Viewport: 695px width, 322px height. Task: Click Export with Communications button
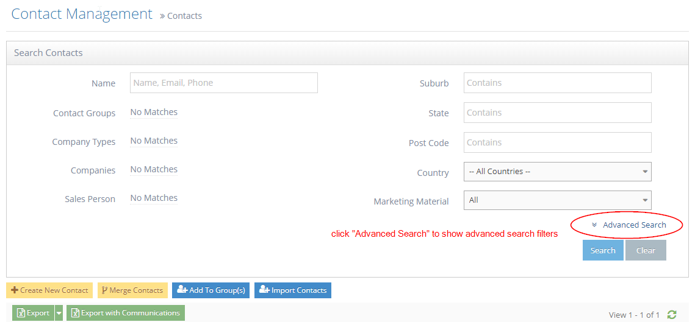point(126,313)
